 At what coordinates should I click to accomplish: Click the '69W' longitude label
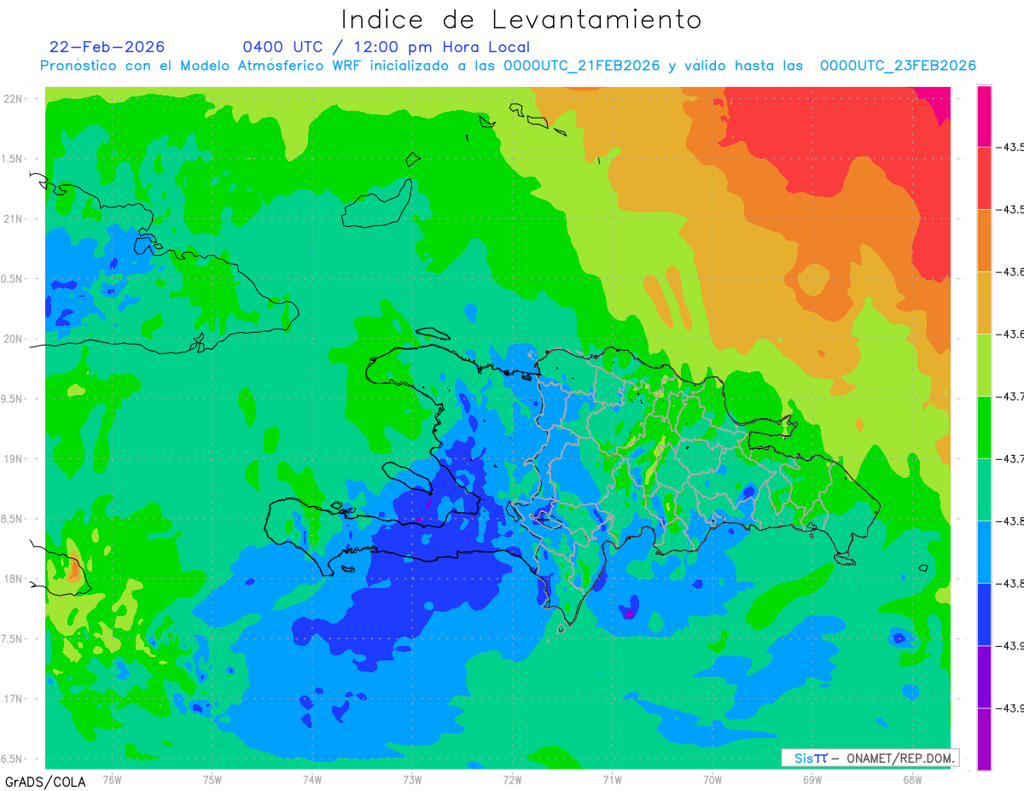click(812, 779)
